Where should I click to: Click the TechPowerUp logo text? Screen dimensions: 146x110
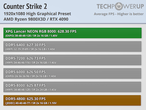[120, 6]
